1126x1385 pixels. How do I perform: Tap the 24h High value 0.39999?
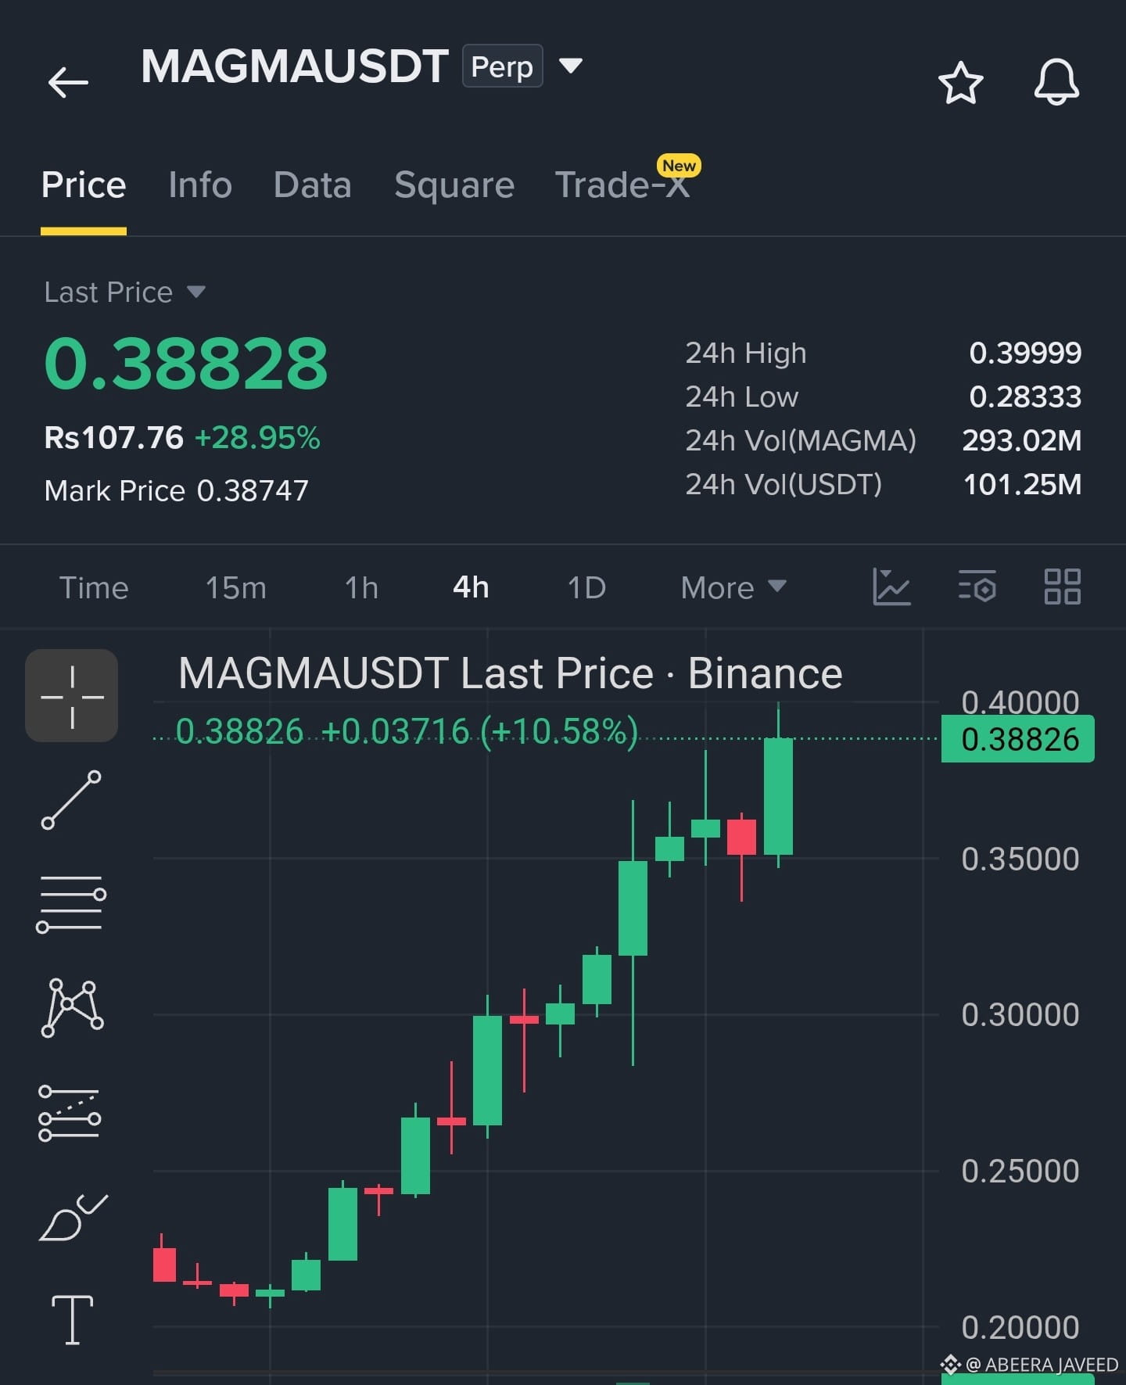pos(1025,353)
